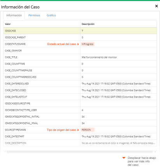The height and width of the screenshot is (167, 160).
Task: Click the CASE_DATECLOSED cell
Action: click(42, 90)
